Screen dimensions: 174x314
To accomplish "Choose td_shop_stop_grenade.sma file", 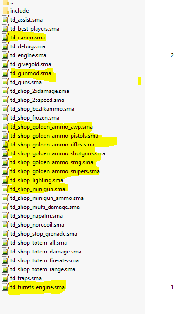I will click(43, 234).
